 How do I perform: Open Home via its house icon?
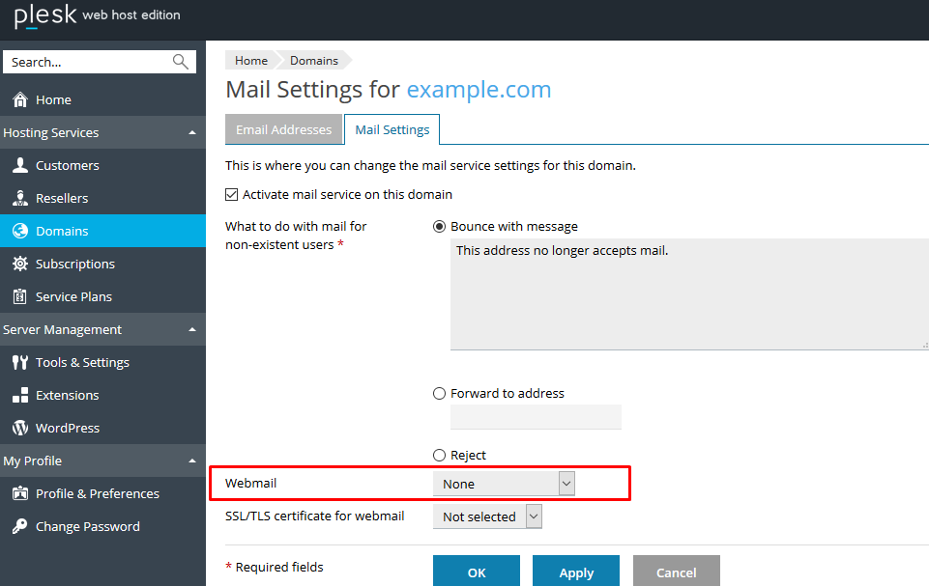click(x=19, y=100)
